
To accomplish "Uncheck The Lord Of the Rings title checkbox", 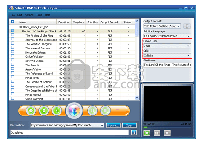I will click(x=12, y=31).
